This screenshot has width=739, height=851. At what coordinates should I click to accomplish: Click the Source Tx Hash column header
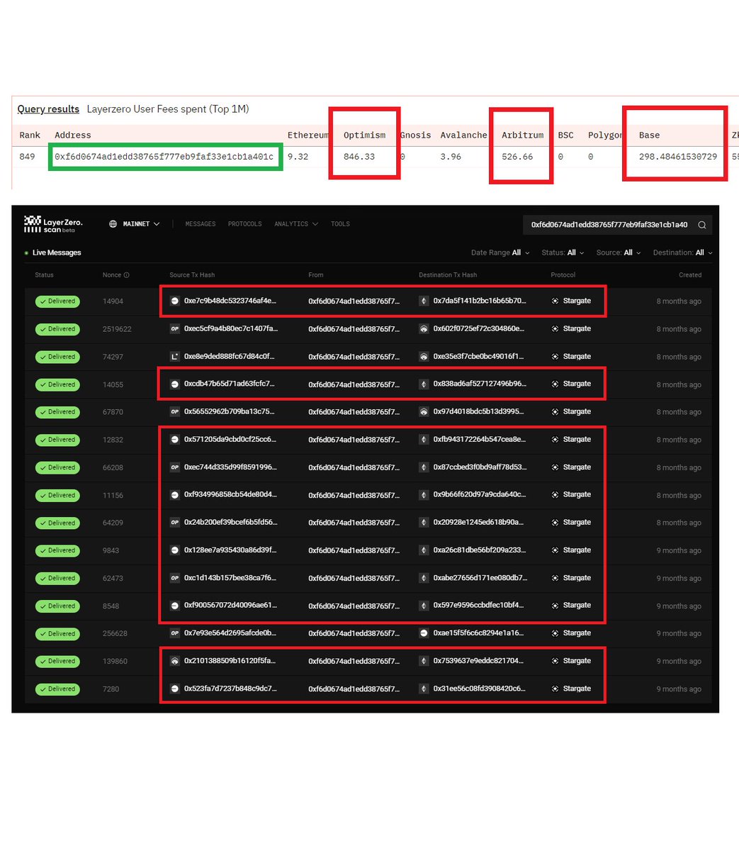(192, 275)
